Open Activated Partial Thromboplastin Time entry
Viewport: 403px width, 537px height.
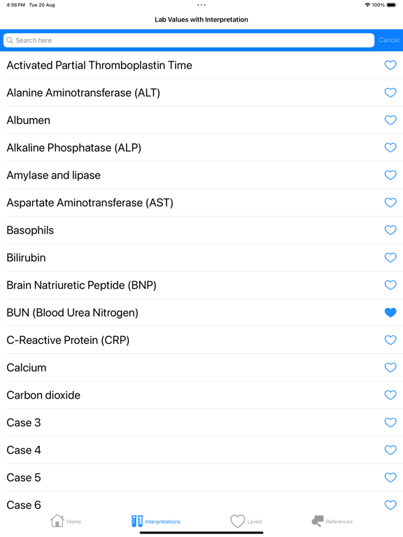201,65
